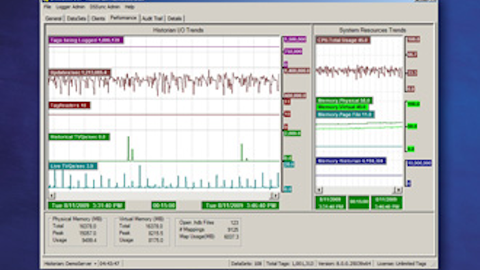Viewport: 480px width, 270px height.
Task: Toggle the Tags being Logged trend label
Action: [x=86, y=40]
